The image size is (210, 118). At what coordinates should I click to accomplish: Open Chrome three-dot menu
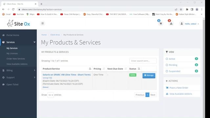coord(202,10)
